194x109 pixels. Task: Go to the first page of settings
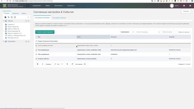(38, 64)
